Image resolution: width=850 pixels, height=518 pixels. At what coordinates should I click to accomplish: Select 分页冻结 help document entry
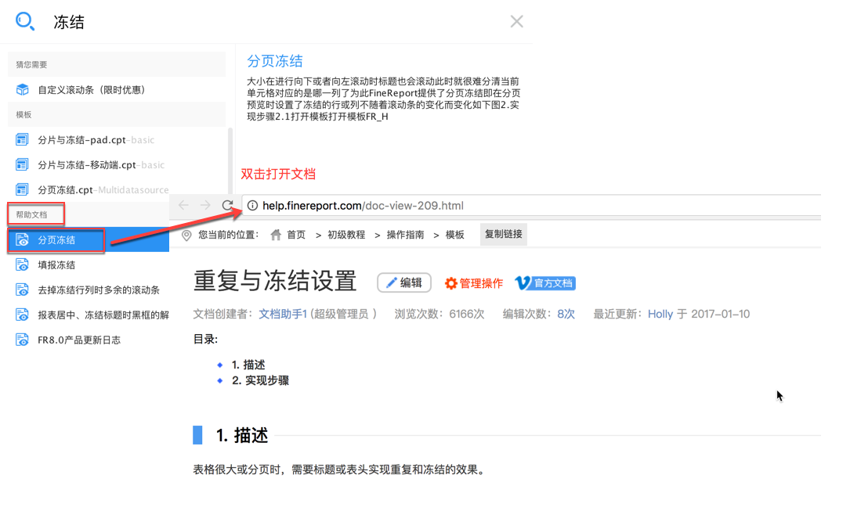[x=89, y=239]
